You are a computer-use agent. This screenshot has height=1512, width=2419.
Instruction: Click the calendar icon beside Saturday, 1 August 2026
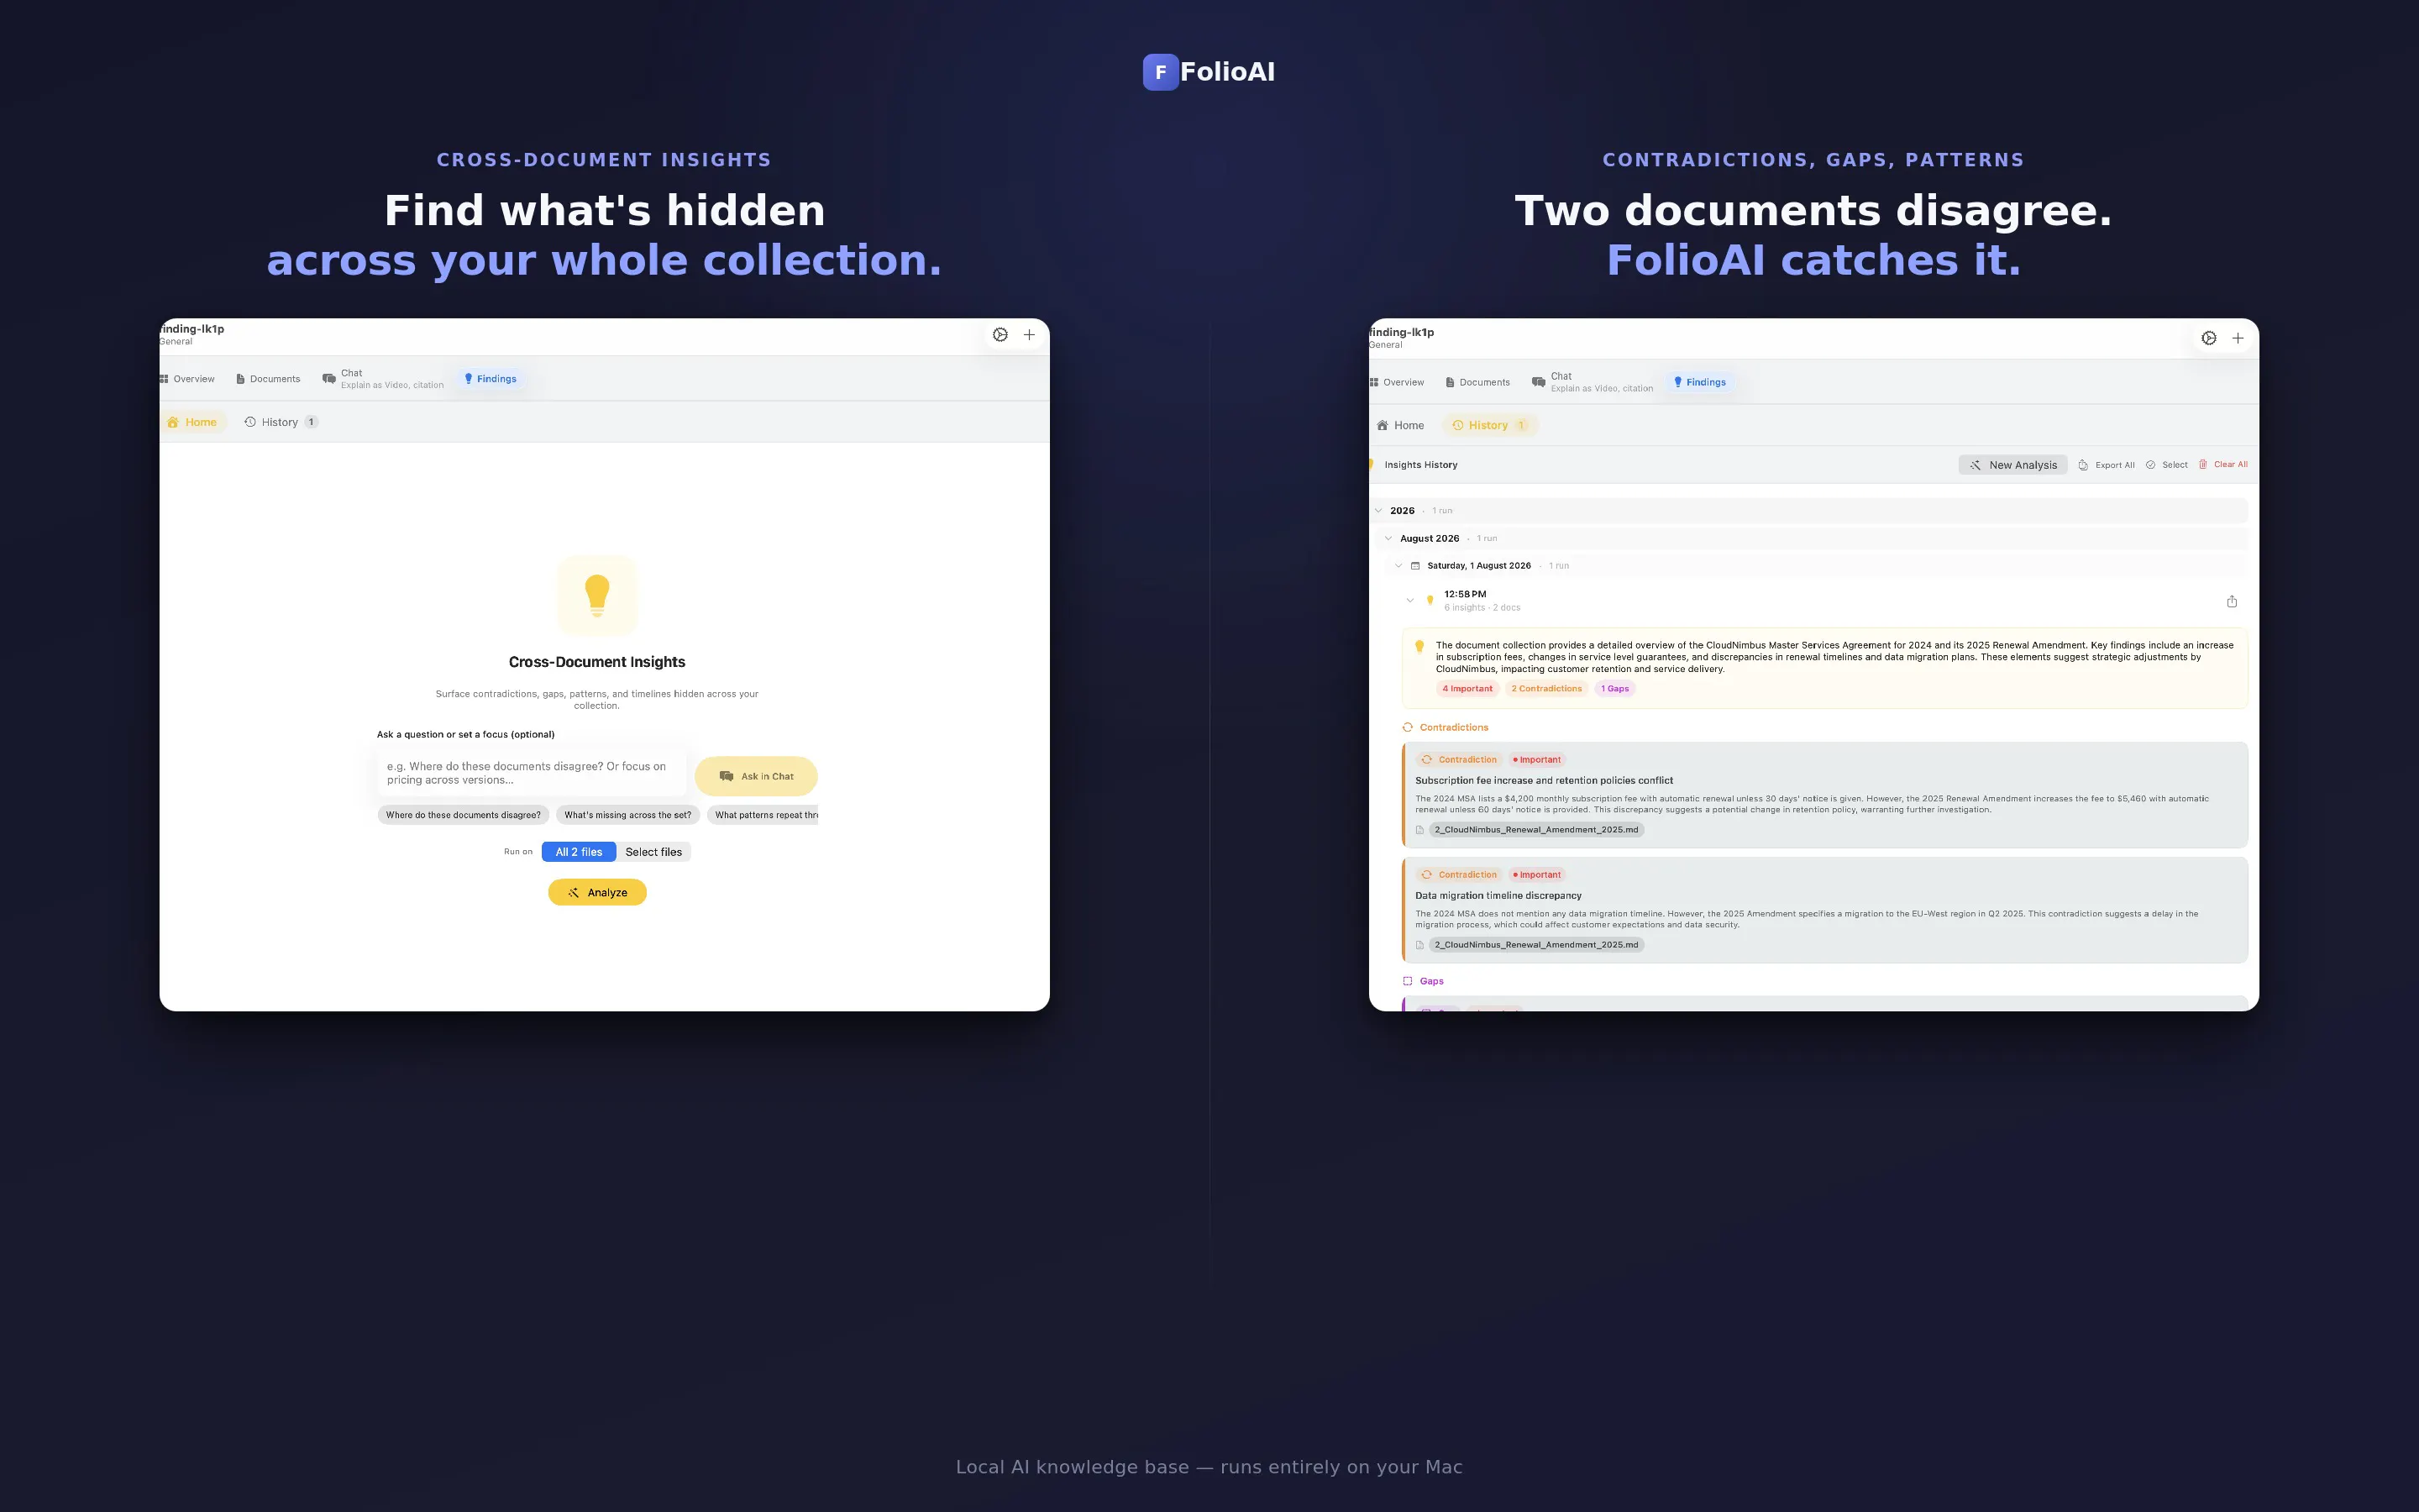pos(1414,566)
